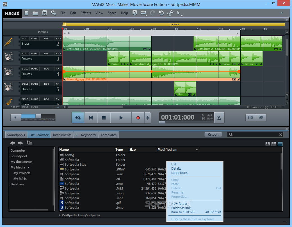Open the mouse mode dropdown arrow

click(x=182, y=15)
